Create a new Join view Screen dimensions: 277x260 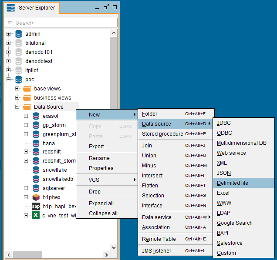pos(176,146)
